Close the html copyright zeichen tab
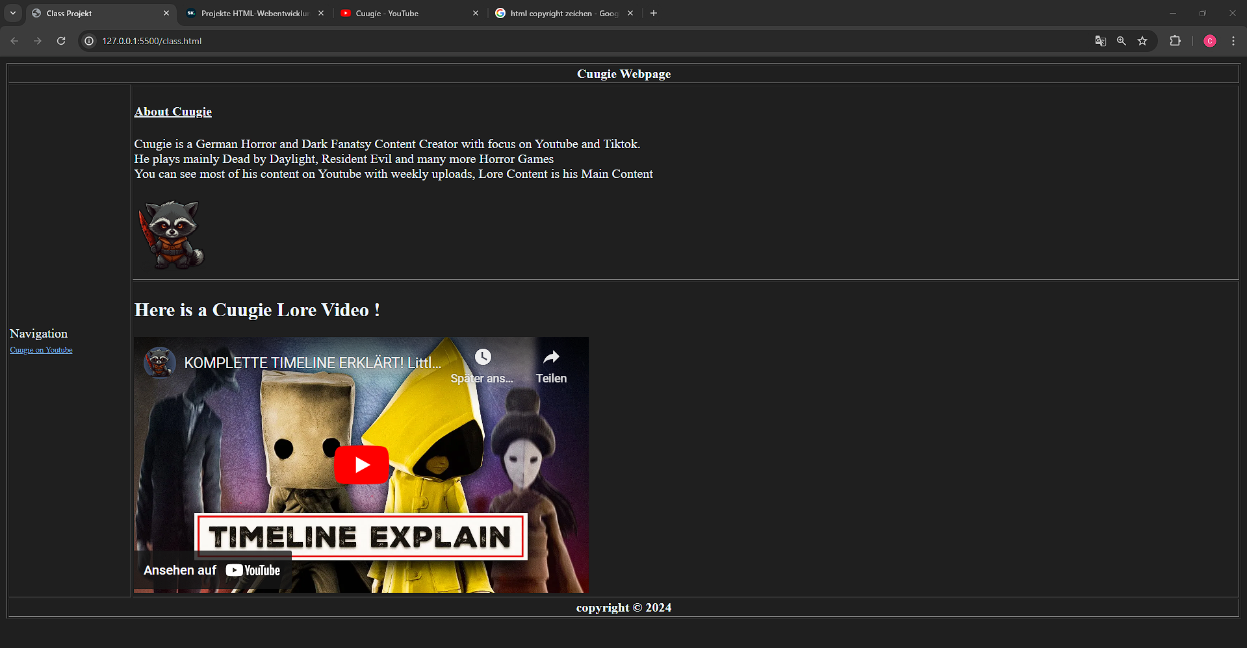The height and width of the screenshot is (648, 1247). 630,13
